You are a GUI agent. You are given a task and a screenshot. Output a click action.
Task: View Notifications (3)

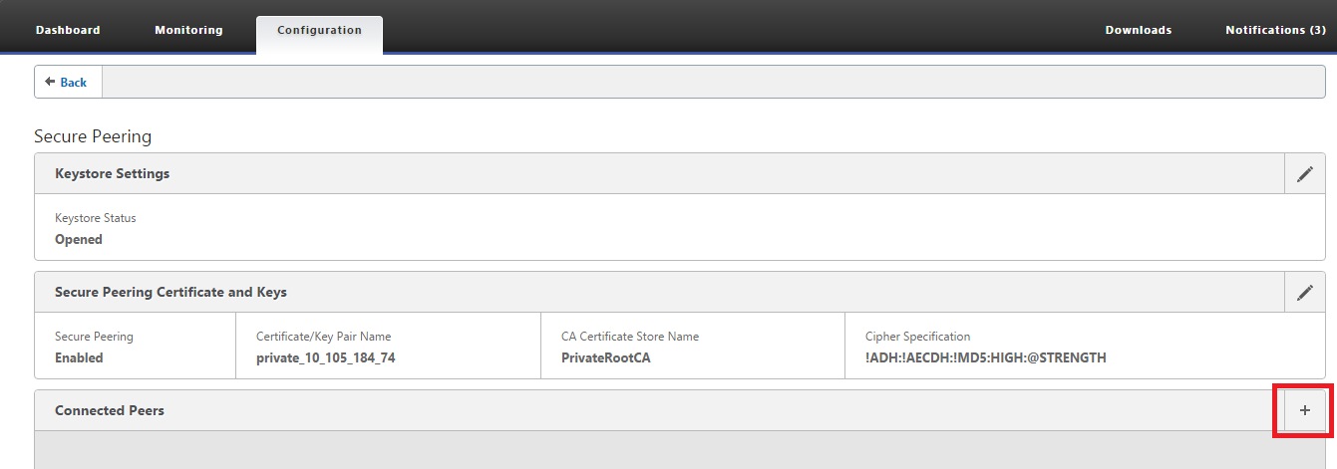point(1280,30)
